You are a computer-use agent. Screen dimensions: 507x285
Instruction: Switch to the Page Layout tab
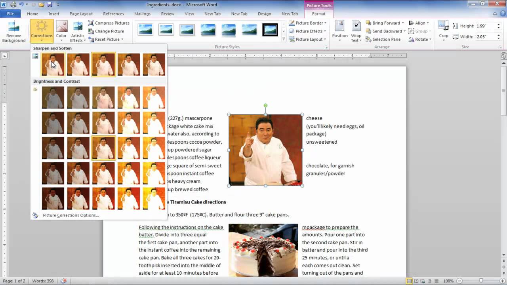[x=81, y=14]
